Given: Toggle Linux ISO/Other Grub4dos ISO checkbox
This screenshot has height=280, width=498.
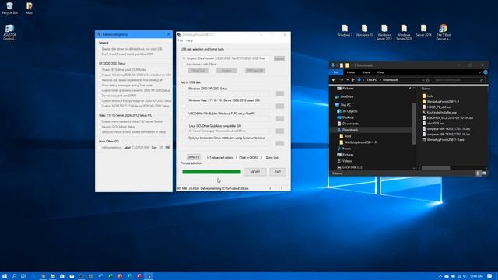Looking at the screenshot, I should point(184,131).
